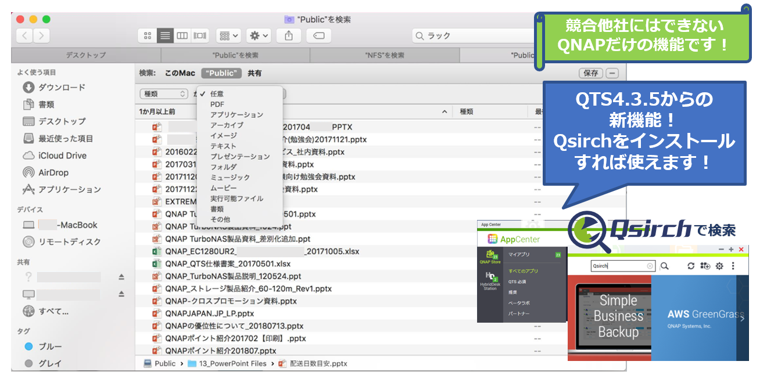This screenshot has width=767, height=372.
Task: Select QNAPポイント紹介201807.pptx file
Action: [x=220, y=351]
